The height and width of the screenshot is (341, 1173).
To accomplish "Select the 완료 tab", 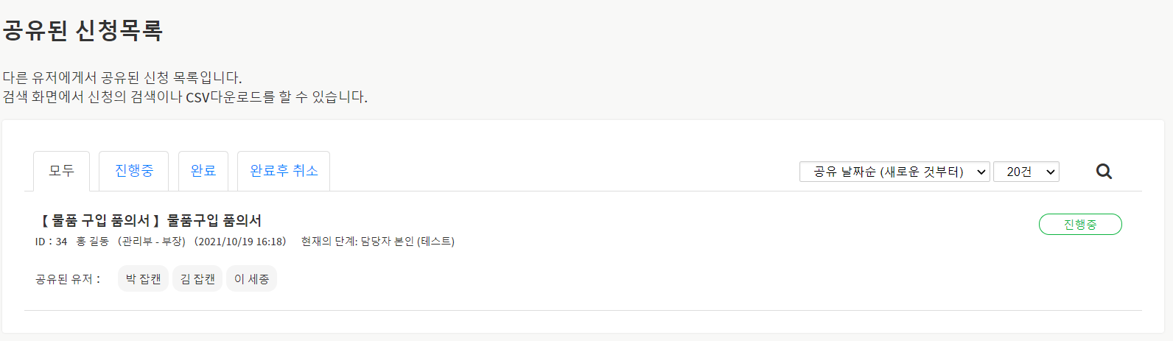I will point(203,171).
